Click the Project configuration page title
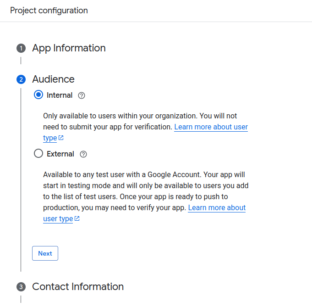The image size is (312, 307). click(49, 11)
